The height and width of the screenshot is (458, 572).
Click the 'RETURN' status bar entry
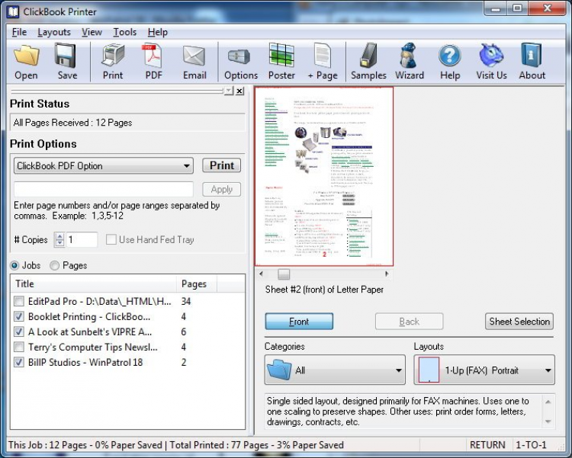[487, 445]
